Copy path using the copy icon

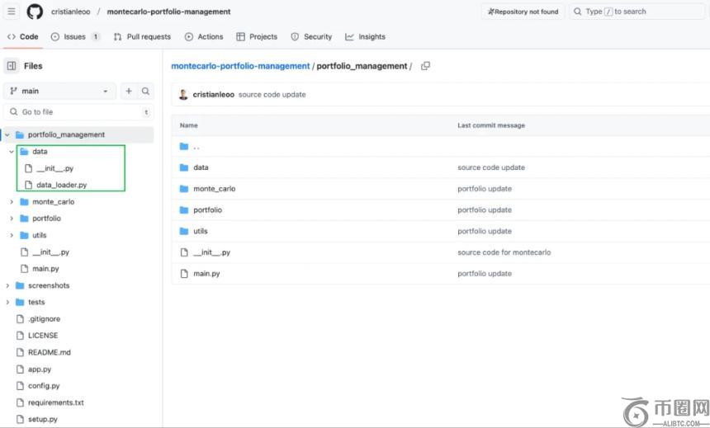(425, 66)
